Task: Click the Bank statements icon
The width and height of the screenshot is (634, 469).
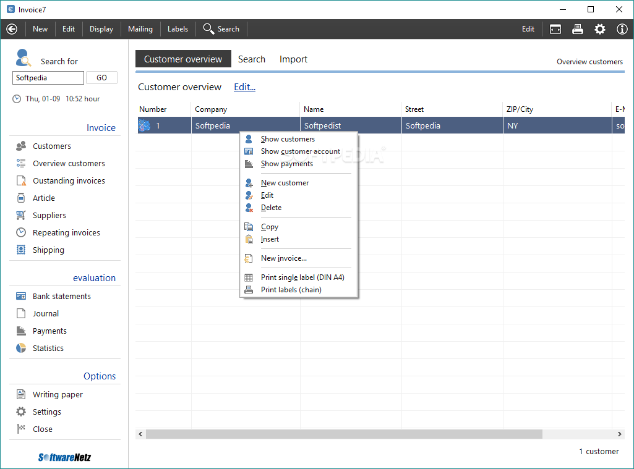Action: tap(21, 296)
